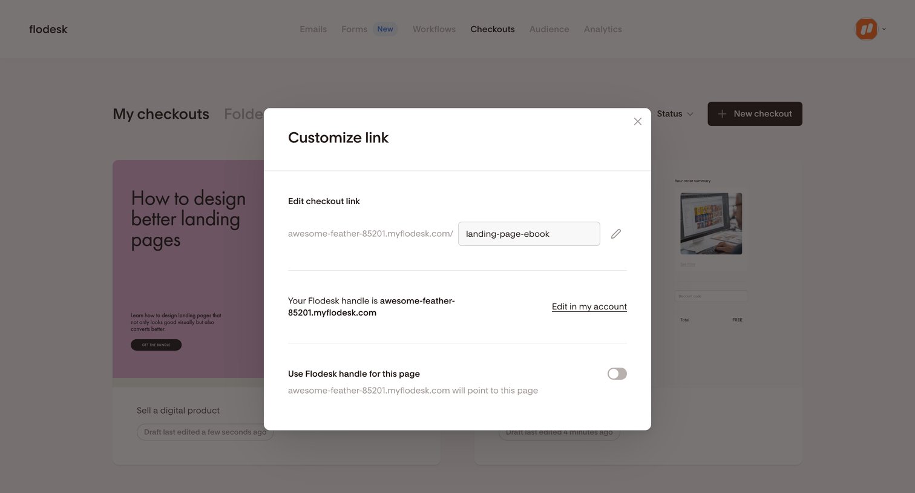Click the New checkout button
The width and height of the screenshot is (915, 493).
pos(755,114)
